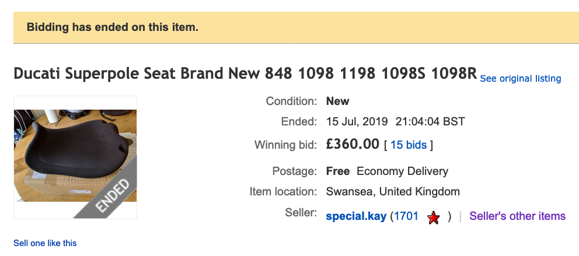Viewport: 579px width, 256px height.
Task: Open the See original listing link
Action: pos(520,79)
